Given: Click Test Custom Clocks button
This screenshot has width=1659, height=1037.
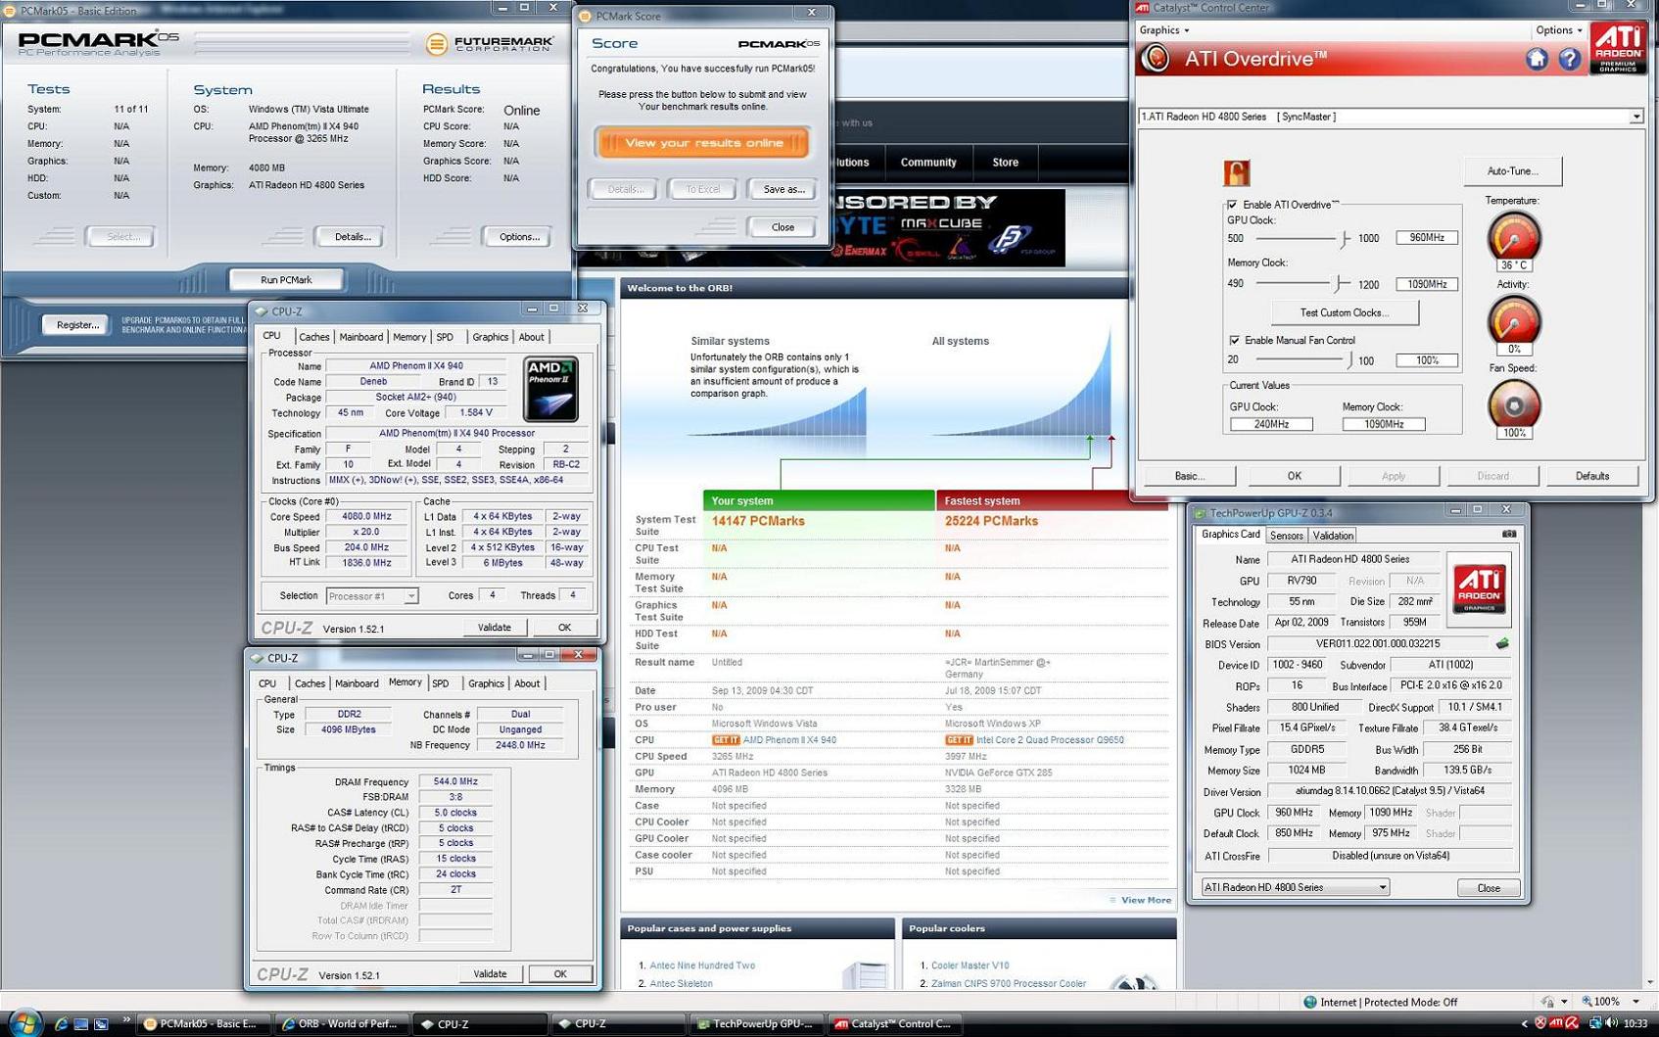Looking at the screenshot, I should click(1344, 313).
